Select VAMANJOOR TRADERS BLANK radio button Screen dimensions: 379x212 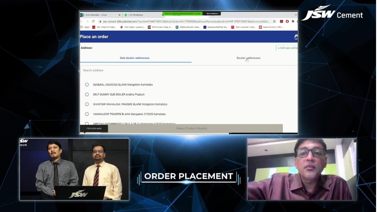pyautogui.click(x=87, y=114)
